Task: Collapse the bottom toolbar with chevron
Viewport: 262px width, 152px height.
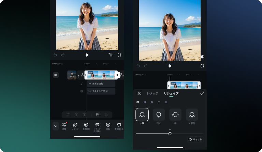Action: coord(56,126)
